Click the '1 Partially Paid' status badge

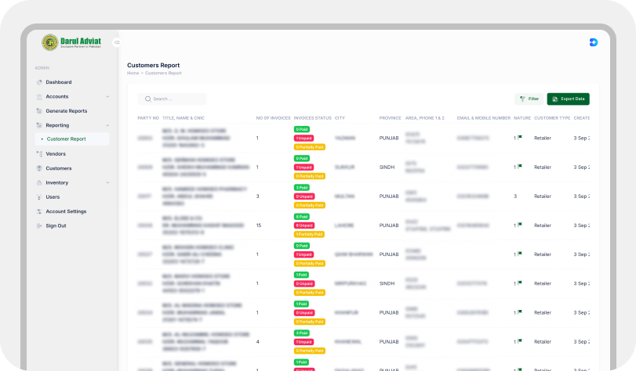coord(309,235)
